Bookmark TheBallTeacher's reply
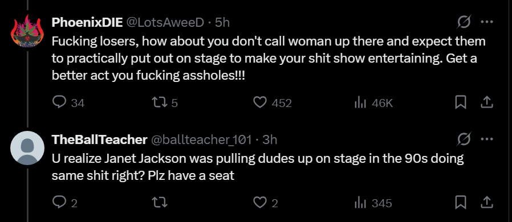512x222 pixels. 461,203
